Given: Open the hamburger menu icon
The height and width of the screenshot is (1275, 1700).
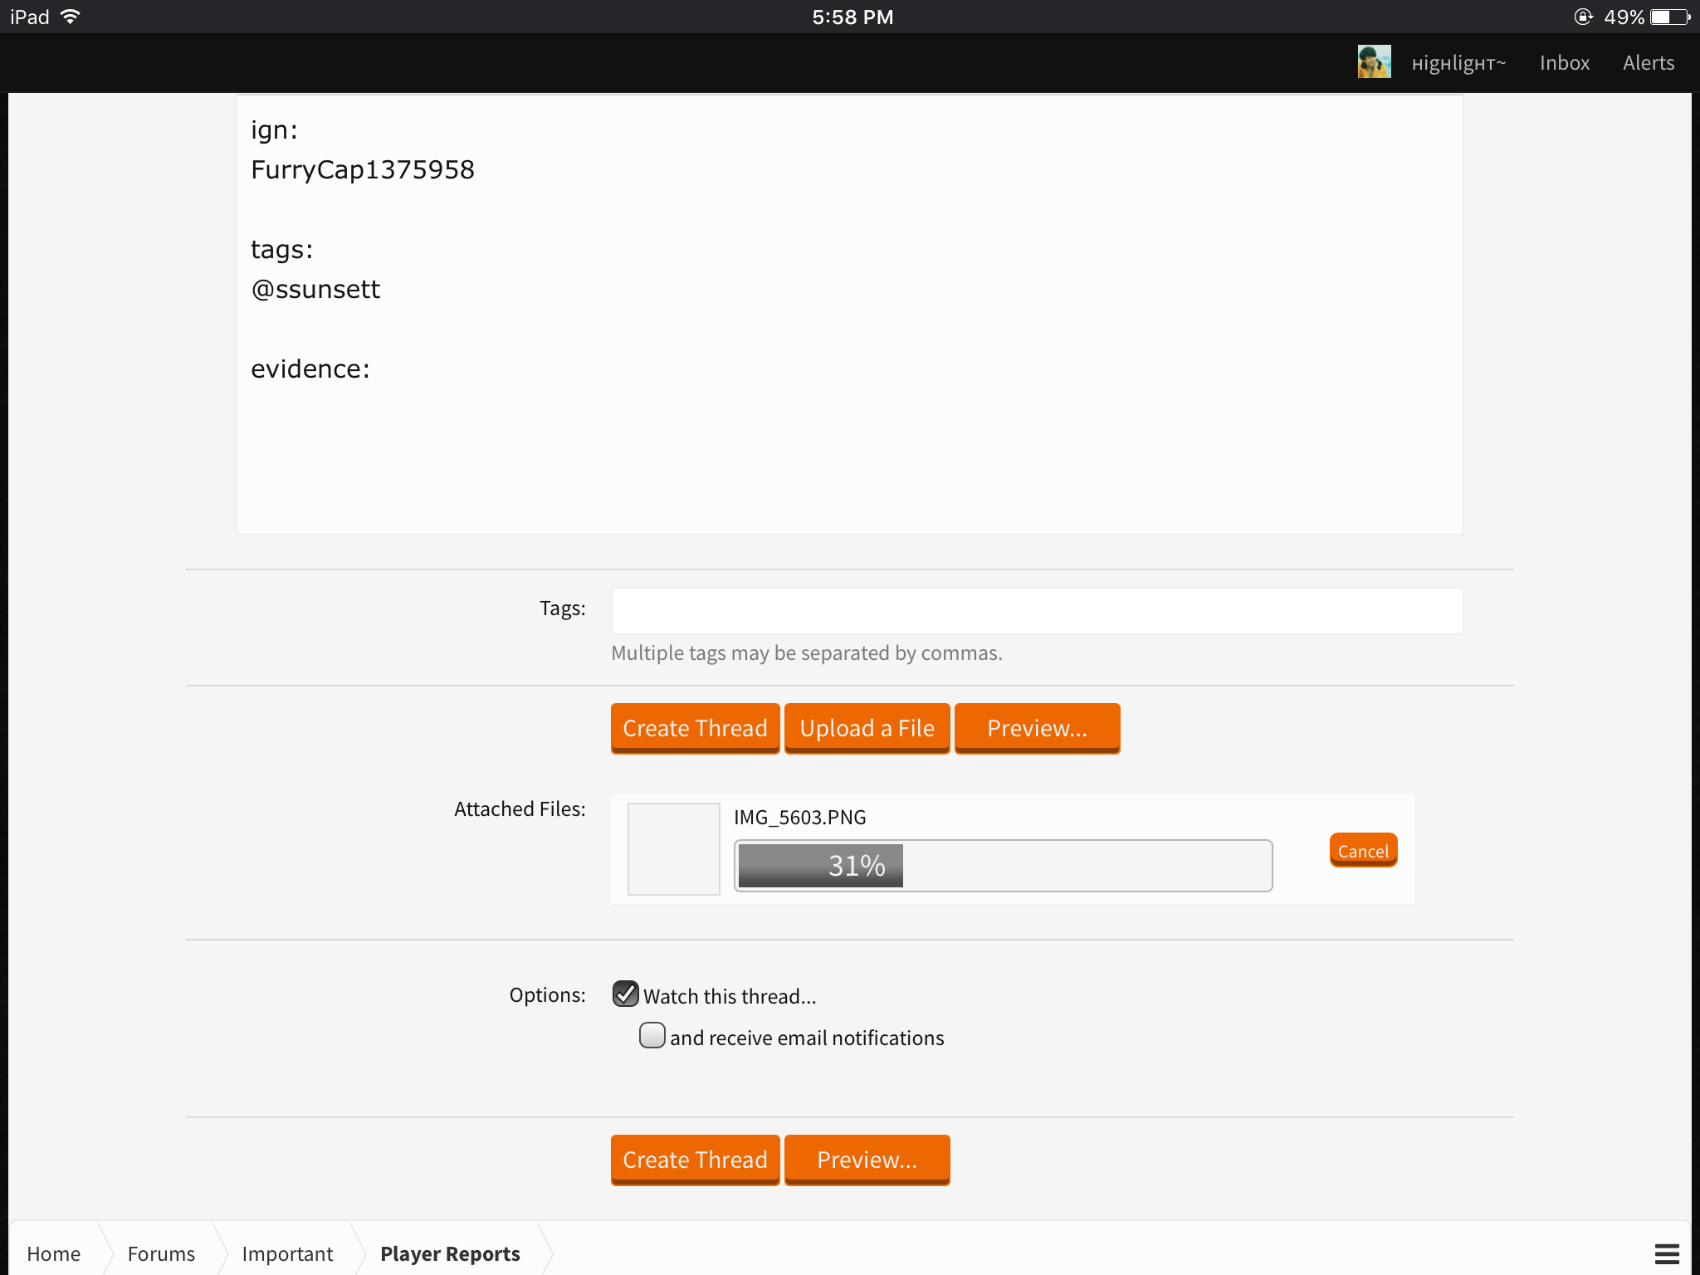Looking at the screenshot, I should click(x=1667, y=1253).
